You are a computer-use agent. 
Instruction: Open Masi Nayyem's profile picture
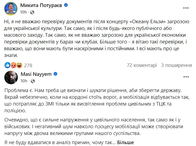point(11,77)
